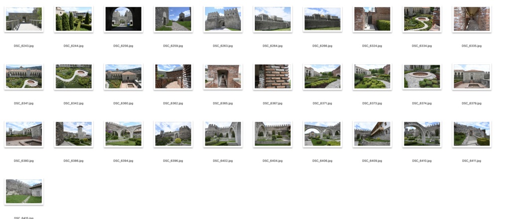
Task: Select the DSC_6266.jpg photo thumbnail
Action: pyautogui.click(x=322, y=19)
